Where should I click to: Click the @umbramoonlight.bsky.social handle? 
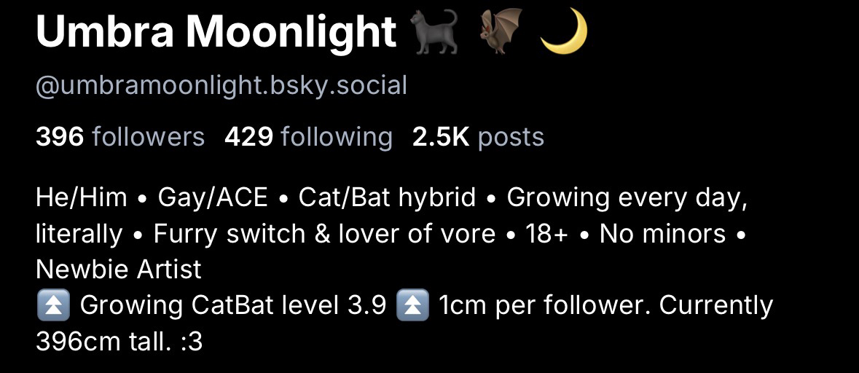click(x=221, y=86)
